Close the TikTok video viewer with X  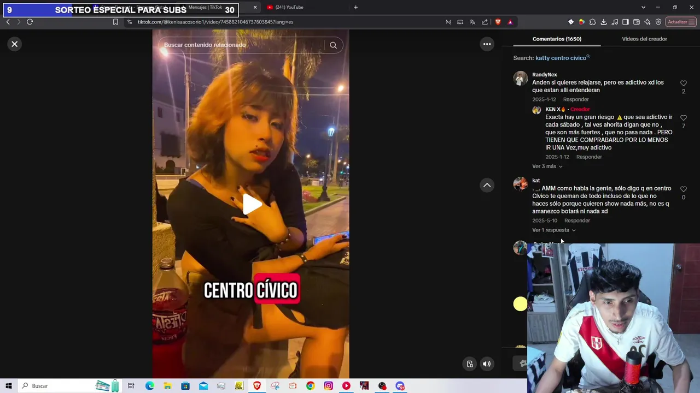tap(15, 44)
